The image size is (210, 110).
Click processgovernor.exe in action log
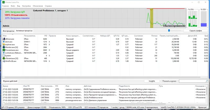point(73,100)
